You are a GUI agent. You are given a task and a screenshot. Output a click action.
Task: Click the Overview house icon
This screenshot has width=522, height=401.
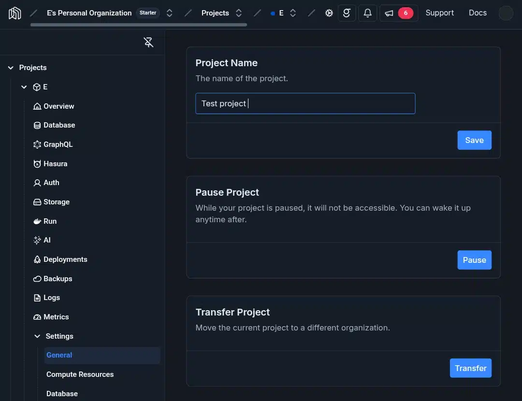[x=37, y=106]
